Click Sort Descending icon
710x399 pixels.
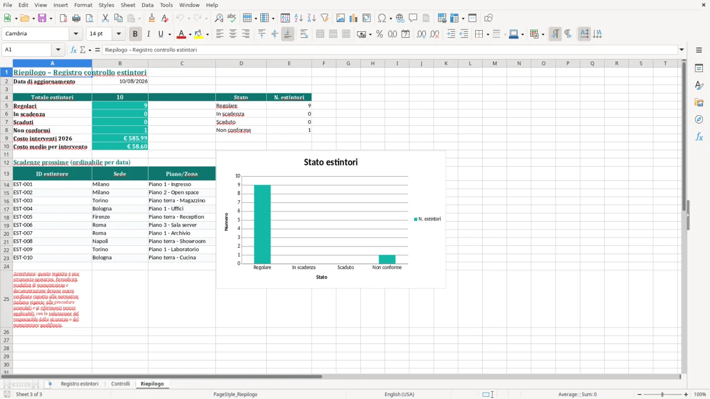coord(312,18)
